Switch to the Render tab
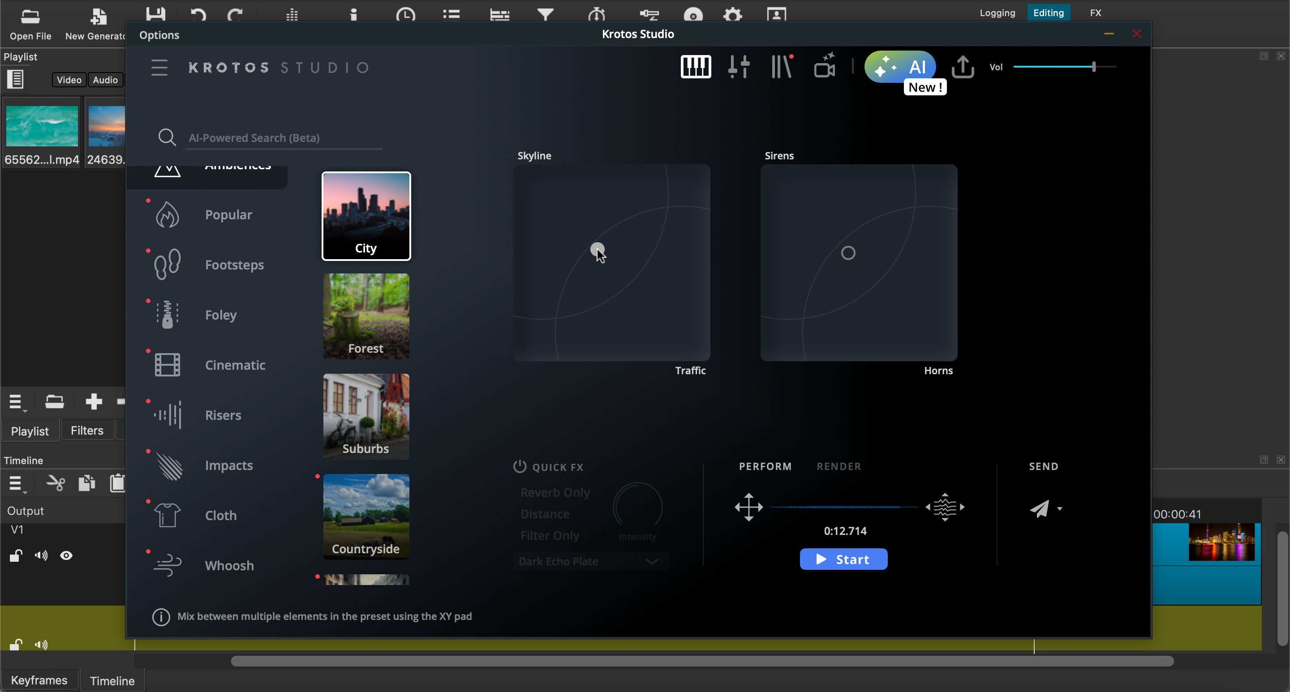Viewport: 1290px width, 692px height. point(839,466)
